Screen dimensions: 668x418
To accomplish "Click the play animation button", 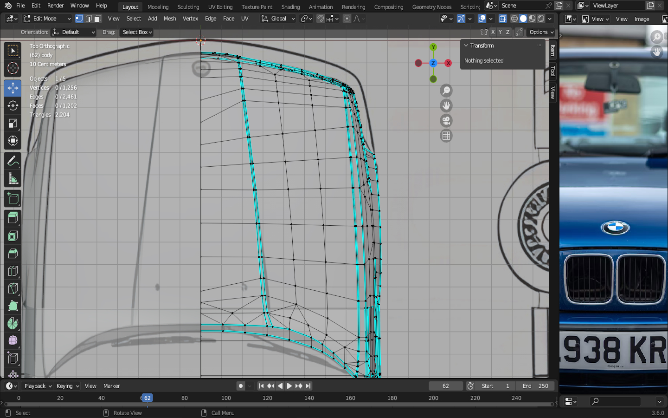I will click(289, 386).
